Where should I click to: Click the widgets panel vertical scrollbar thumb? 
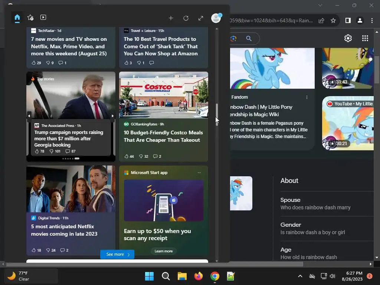217,115
